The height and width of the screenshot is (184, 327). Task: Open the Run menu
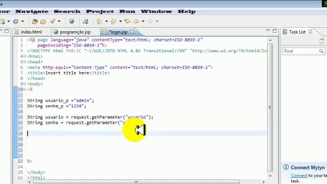tap(127, 11)
